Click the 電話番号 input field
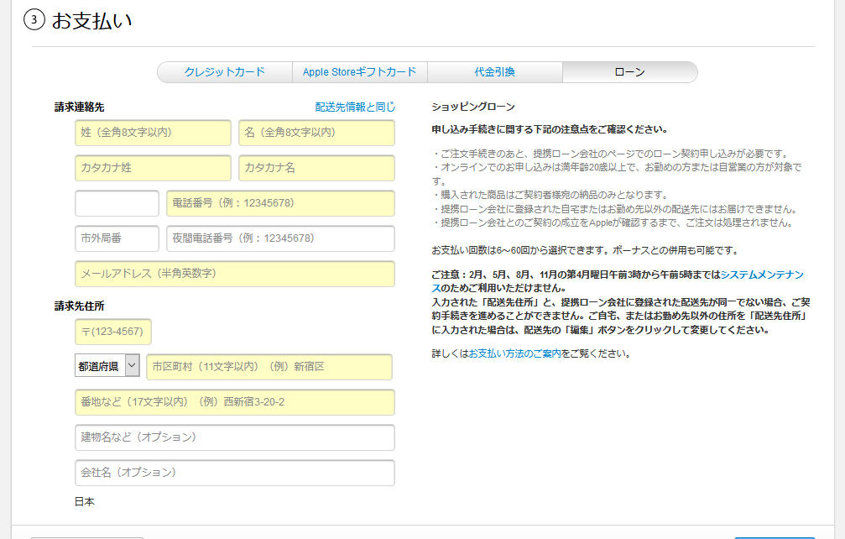The image size is (845, 539). (x=281, y=203)
